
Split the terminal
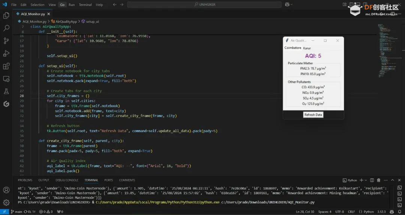(372, 180)
